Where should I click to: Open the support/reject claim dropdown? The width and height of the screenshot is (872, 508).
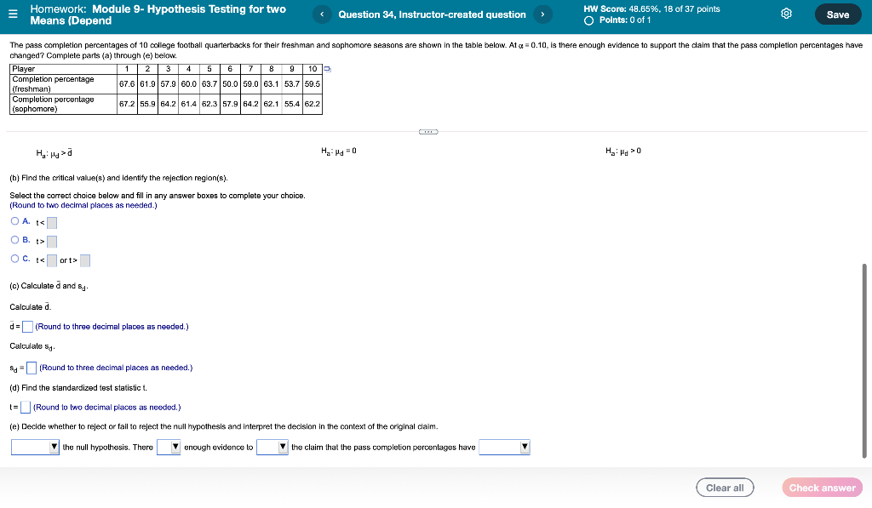pyautogui.click(x=272, y=448)
